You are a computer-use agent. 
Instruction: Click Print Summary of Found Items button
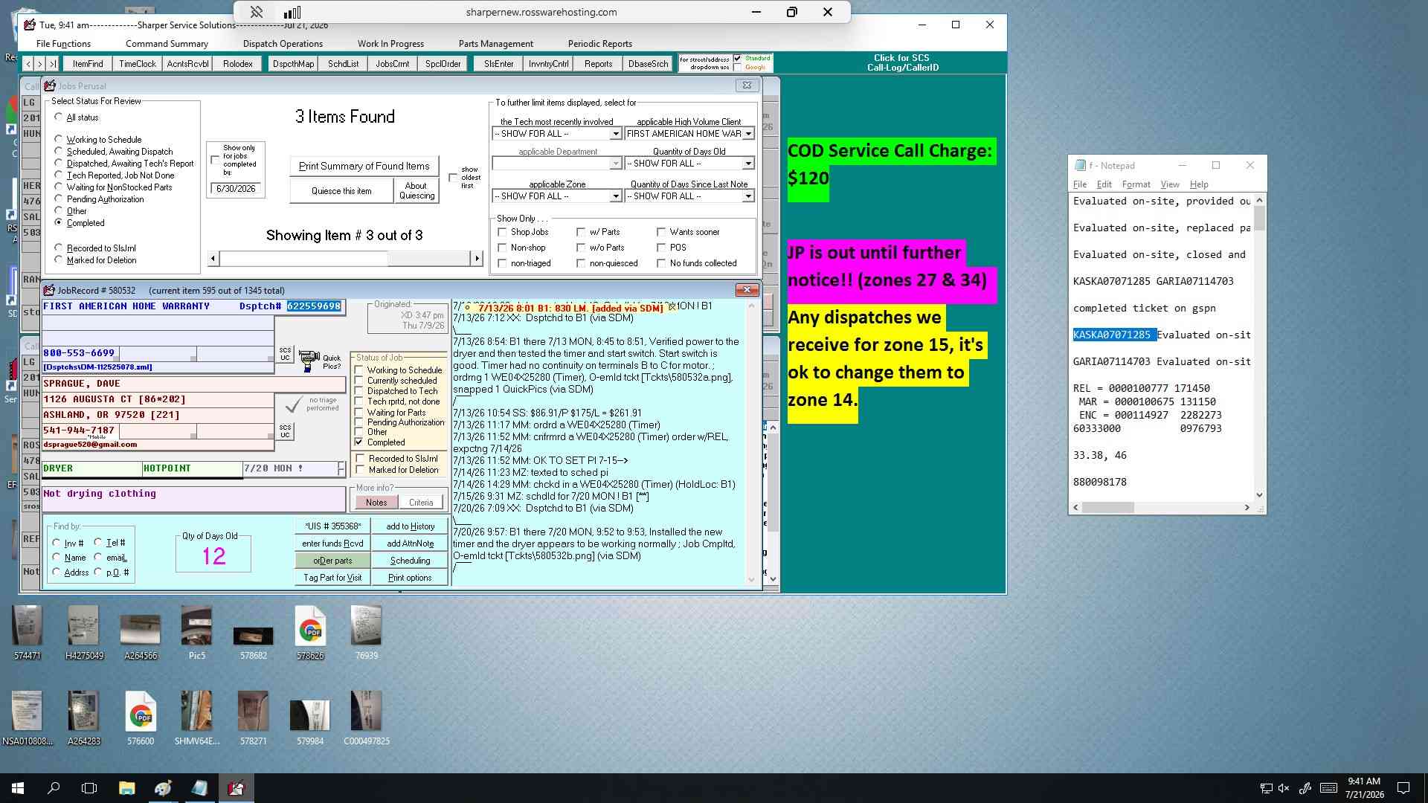click(364, 166)
